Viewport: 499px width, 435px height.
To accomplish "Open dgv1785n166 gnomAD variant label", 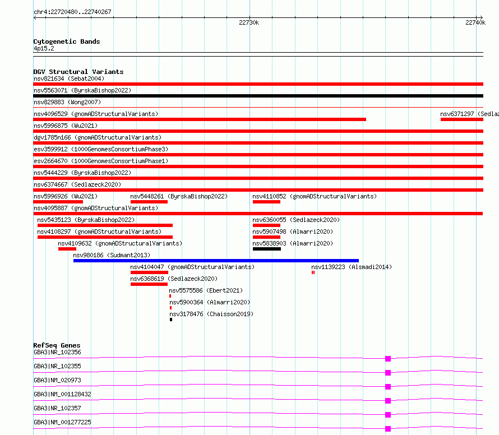I will [x=98, y=137].
